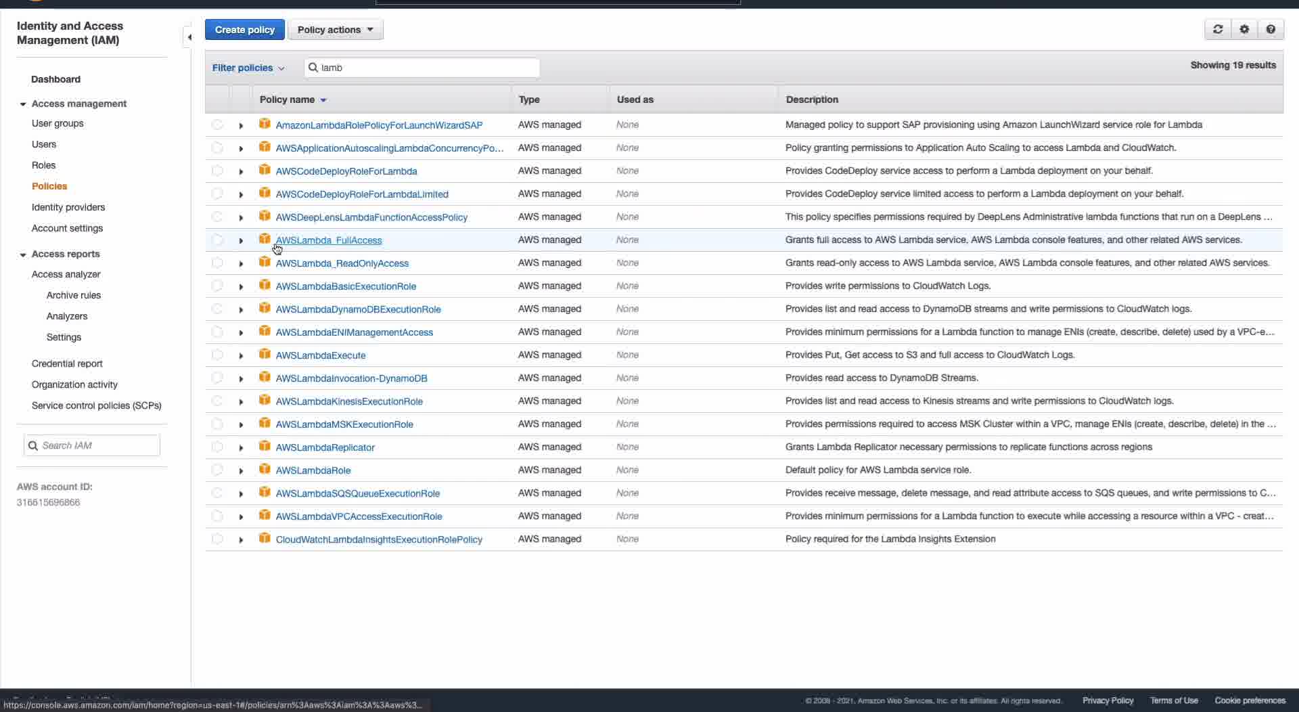Click the policy icon for AWSLambdaMSKExecutionRole
Image resolution: width=1299 pixels, height=712 pixels.
coord(265,423)
